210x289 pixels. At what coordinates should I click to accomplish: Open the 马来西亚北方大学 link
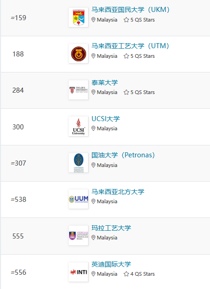pos(118,192)
